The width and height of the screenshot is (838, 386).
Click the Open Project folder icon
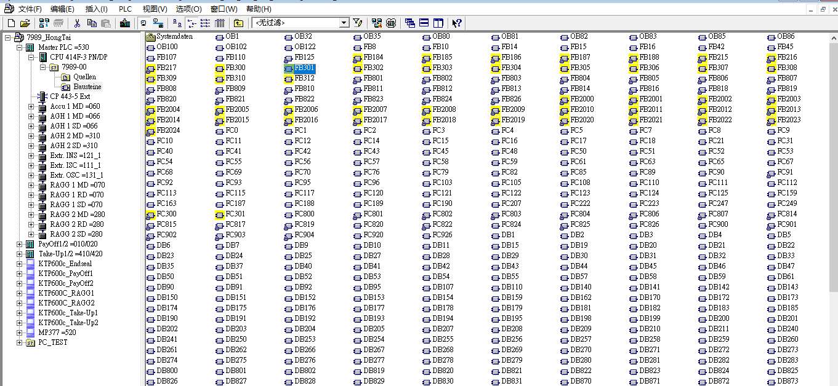click(x=25, y=23)
